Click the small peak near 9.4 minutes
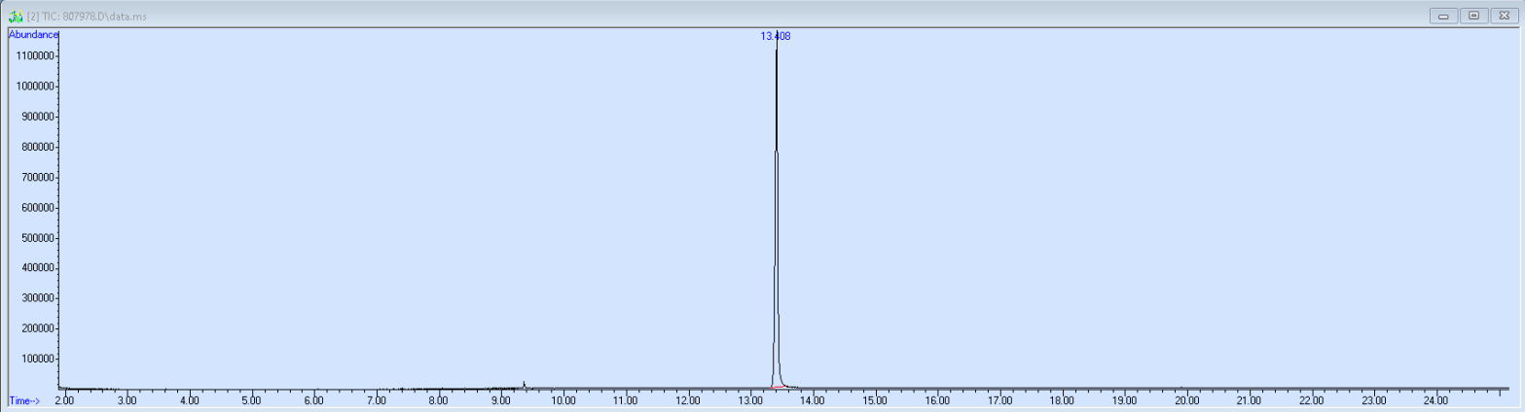Image resolution: width=1525 pixels, height=412 pixels. click(x=525, y=385)
